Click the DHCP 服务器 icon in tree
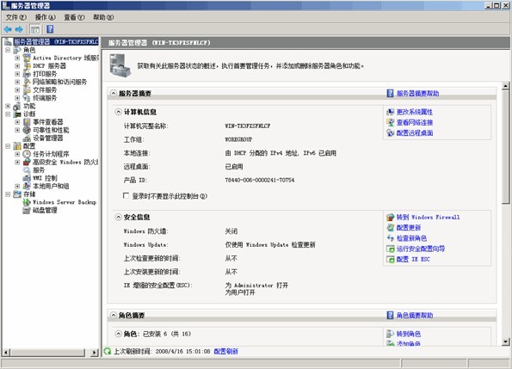Screen dimensions: 512x369 [27, 66]
